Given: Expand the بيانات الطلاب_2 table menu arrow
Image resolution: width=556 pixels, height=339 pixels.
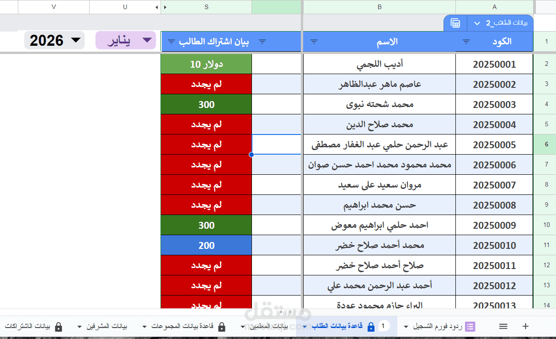Looking at the screenshot, I should [477, 23].
